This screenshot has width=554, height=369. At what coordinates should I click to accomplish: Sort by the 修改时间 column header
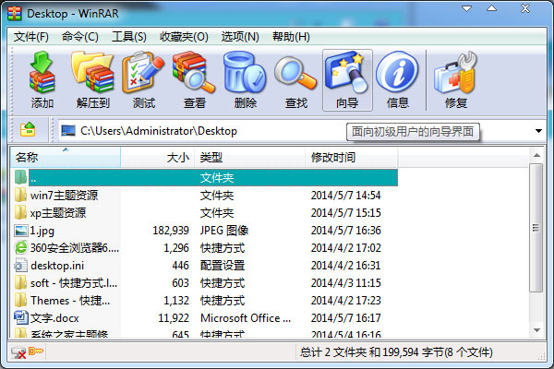tap(352, 157)
